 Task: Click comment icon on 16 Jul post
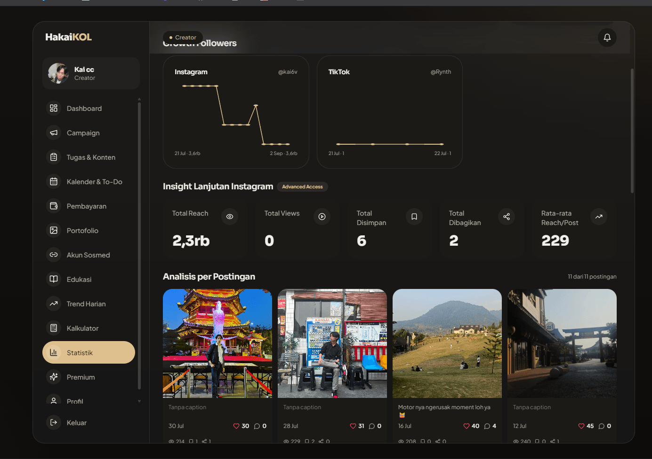pos(487,426)
